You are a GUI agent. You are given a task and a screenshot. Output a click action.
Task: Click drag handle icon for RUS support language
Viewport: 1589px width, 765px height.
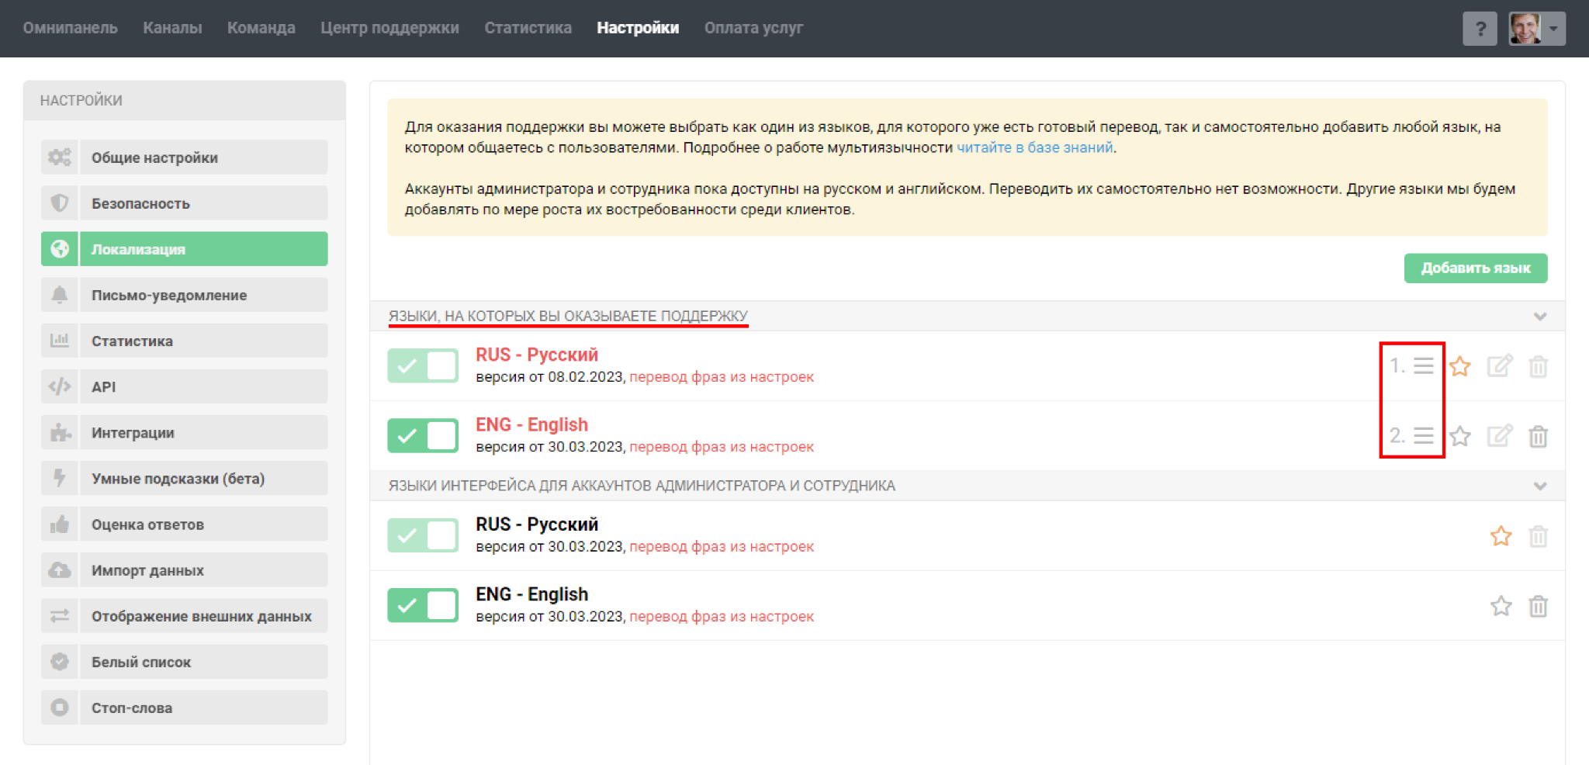pos(1423,365)
